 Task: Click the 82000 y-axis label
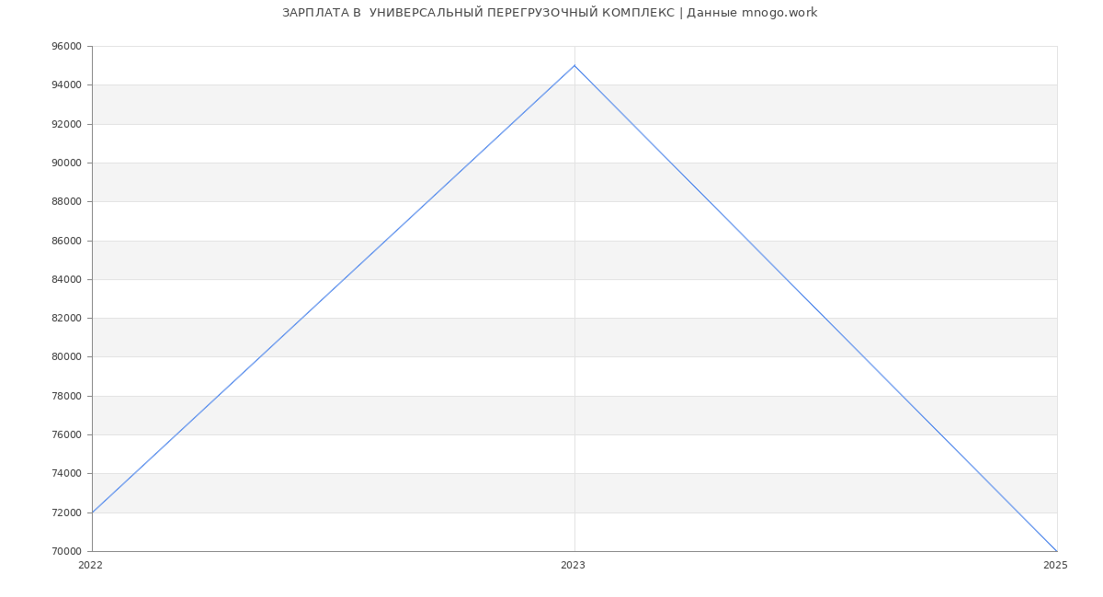(x=66, y=319)
